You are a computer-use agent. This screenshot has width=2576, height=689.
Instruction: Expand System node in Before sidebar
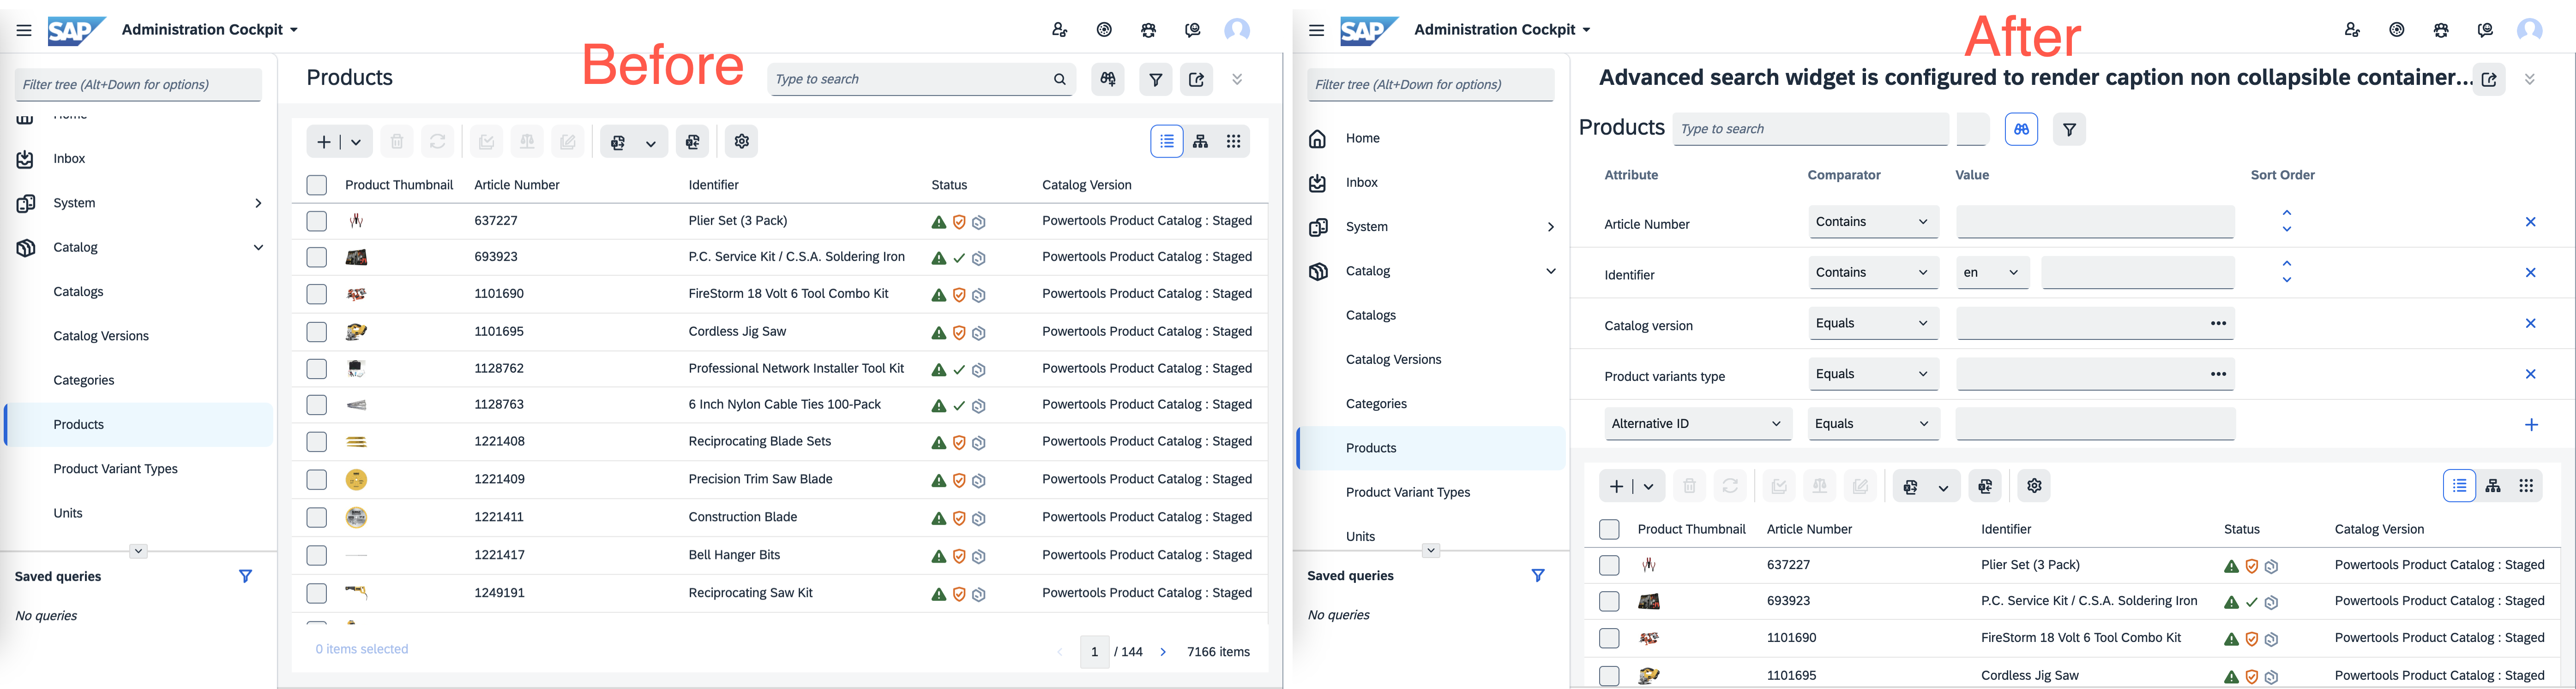pyautogui.click(x=258, y=203)
